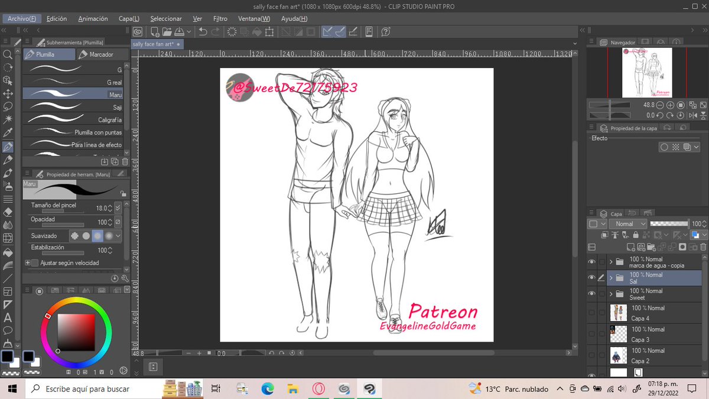Image resolution: width=709 pixels, height=399 pixels.
Task: Select the Pen tool in toolbar
Action: (8, 147)
